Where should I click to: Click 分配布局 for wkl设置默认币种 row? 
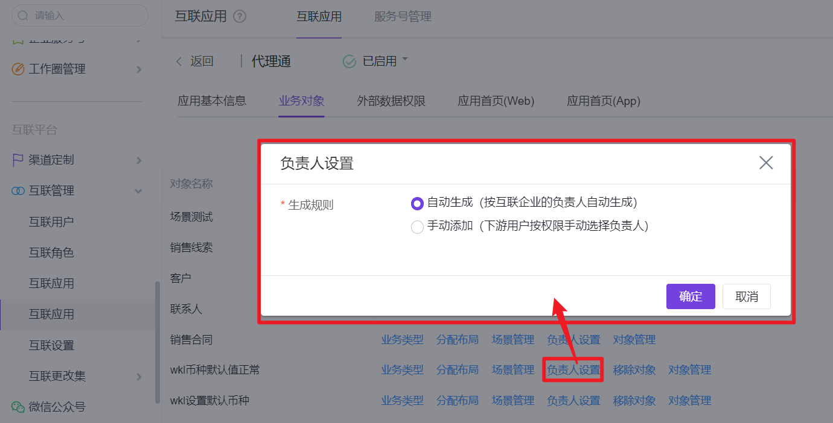point(458,401)
